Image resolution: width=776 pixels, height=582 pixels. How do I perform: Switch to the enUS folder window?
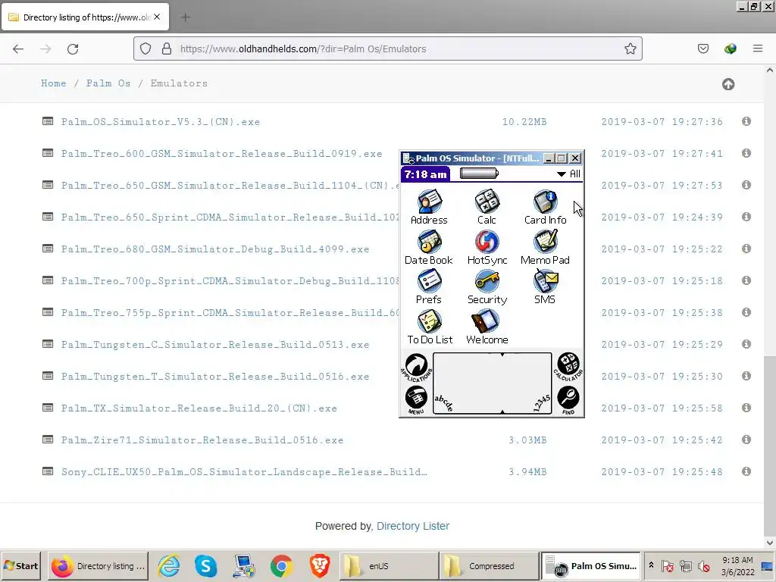pos(389,565)
